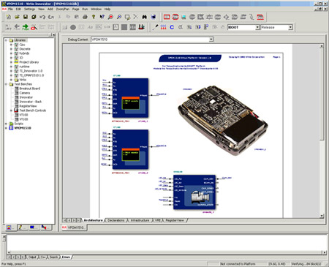Click the Undo arrow icon
The width and height of the screenshot is (329, 267).
(x=42, y=17)
